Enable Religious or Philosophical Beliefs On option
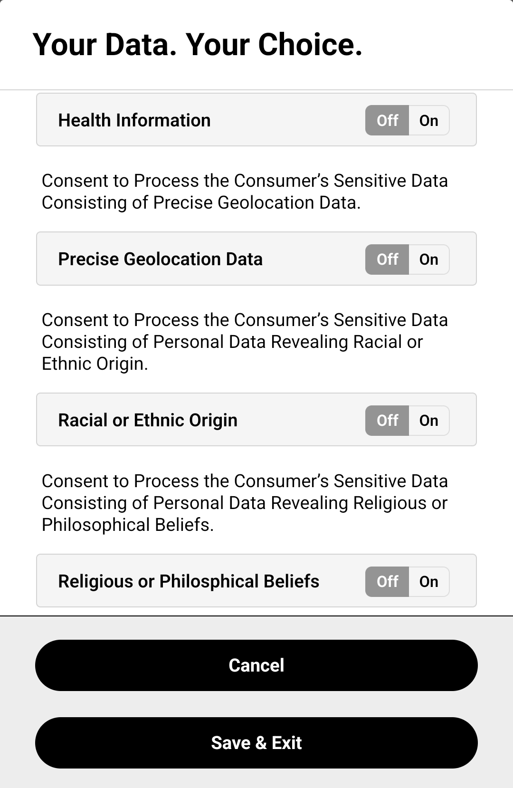Viewport: 513px width, 788px height. [429, 582]
